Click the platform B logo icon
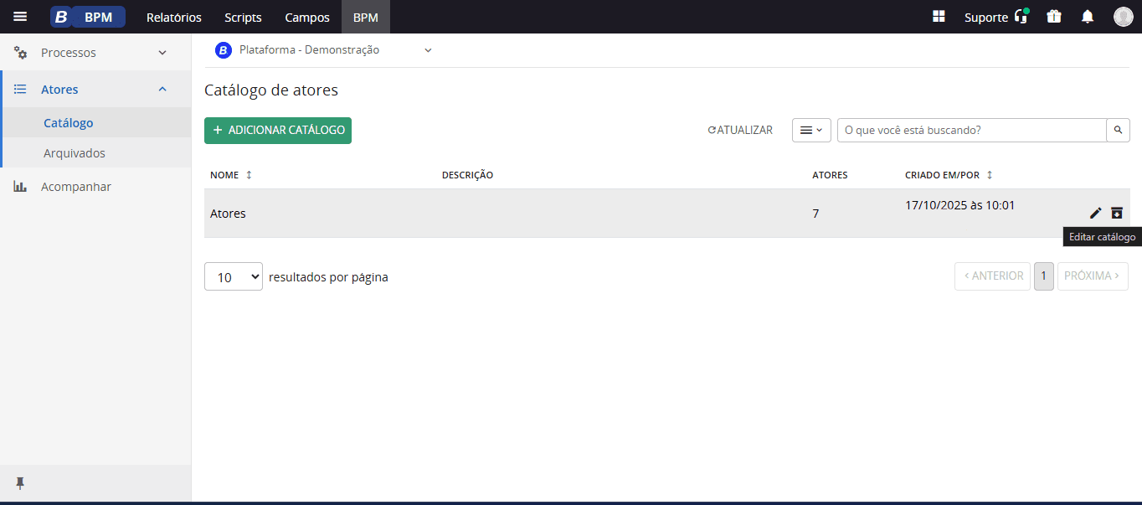1142x505 pixels. [x=223, y=50]
